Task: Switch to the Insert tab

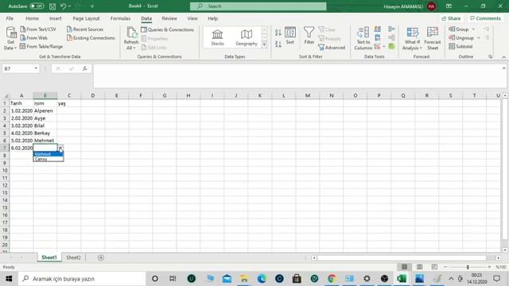Action: coord(55,18)
